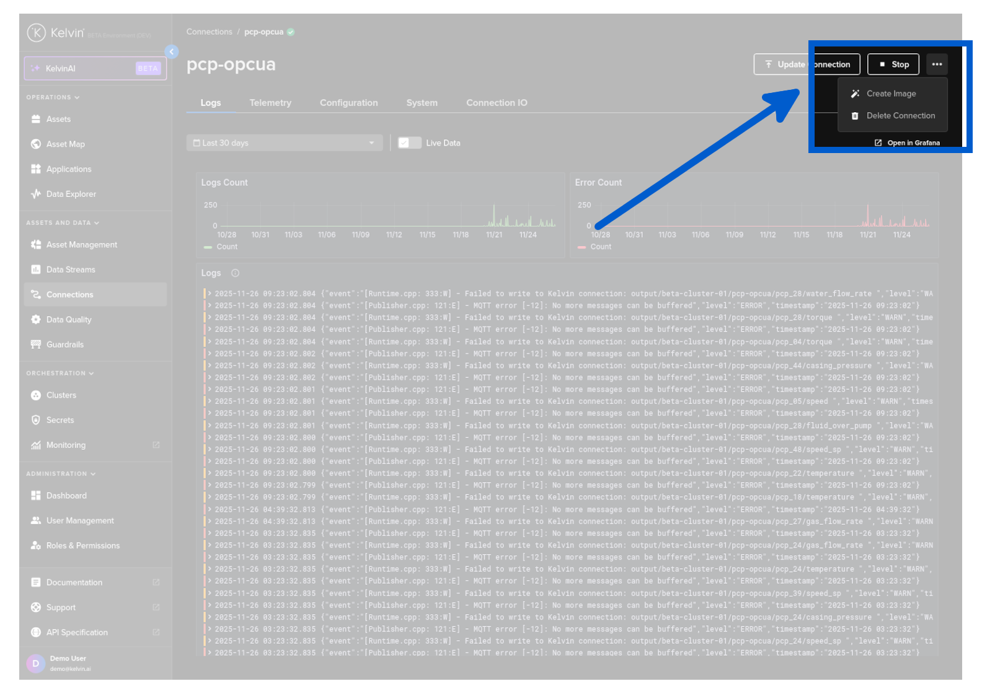This screenshot has width=982, height=694.
Task: Select Delete Connection from the menu
Action: coord(900,116)
